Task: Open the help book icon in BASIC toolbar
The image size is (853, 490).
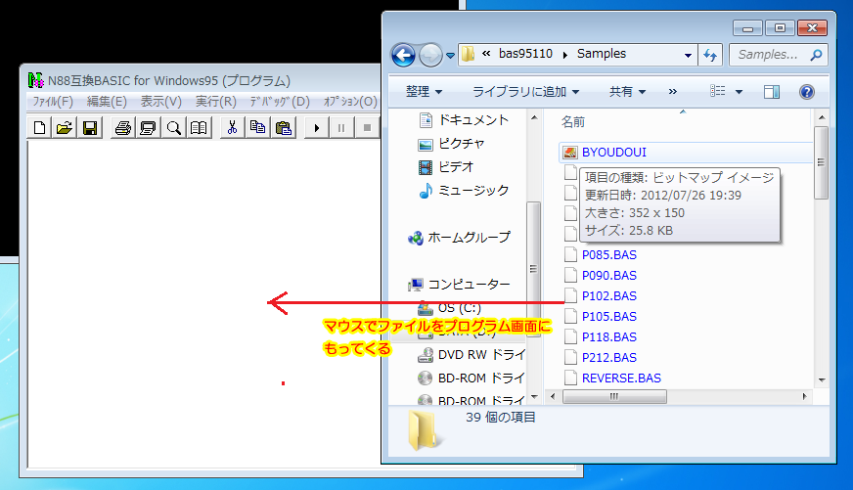Action: 200,128
